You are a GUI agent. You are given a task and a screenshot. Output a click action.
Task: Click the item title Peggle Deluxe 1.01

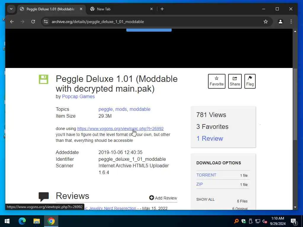pos(117,84)
